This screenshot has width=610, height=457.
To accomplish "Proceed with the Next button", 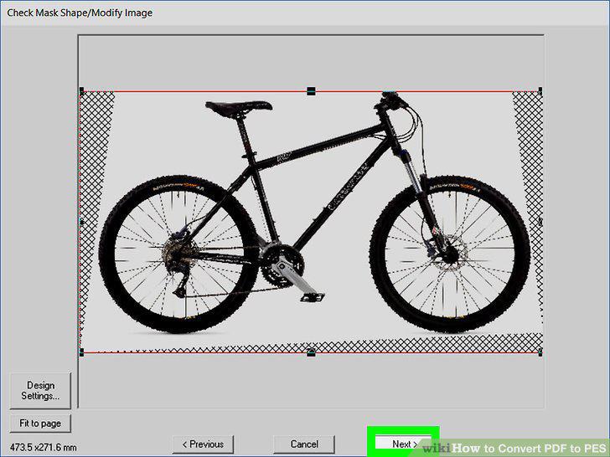I will coord(403,444).
